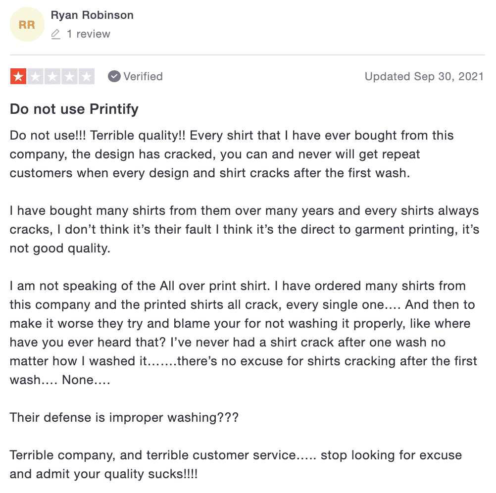This screenshot has width=496, height=493.
Task: Click the '1 review' text
Action: [x=89, y=34]
